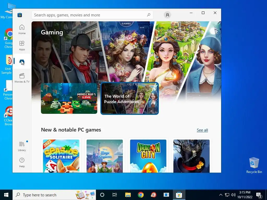
Task: Select the My Computer desktop icon
Action: click(8, 11)
